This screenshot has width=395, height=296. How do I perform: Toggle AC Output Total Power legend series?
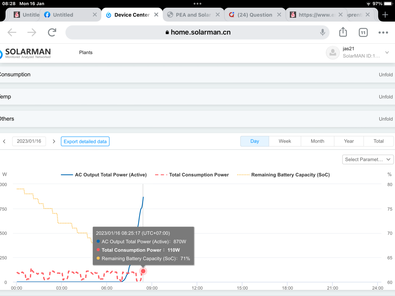coord(104,175)
